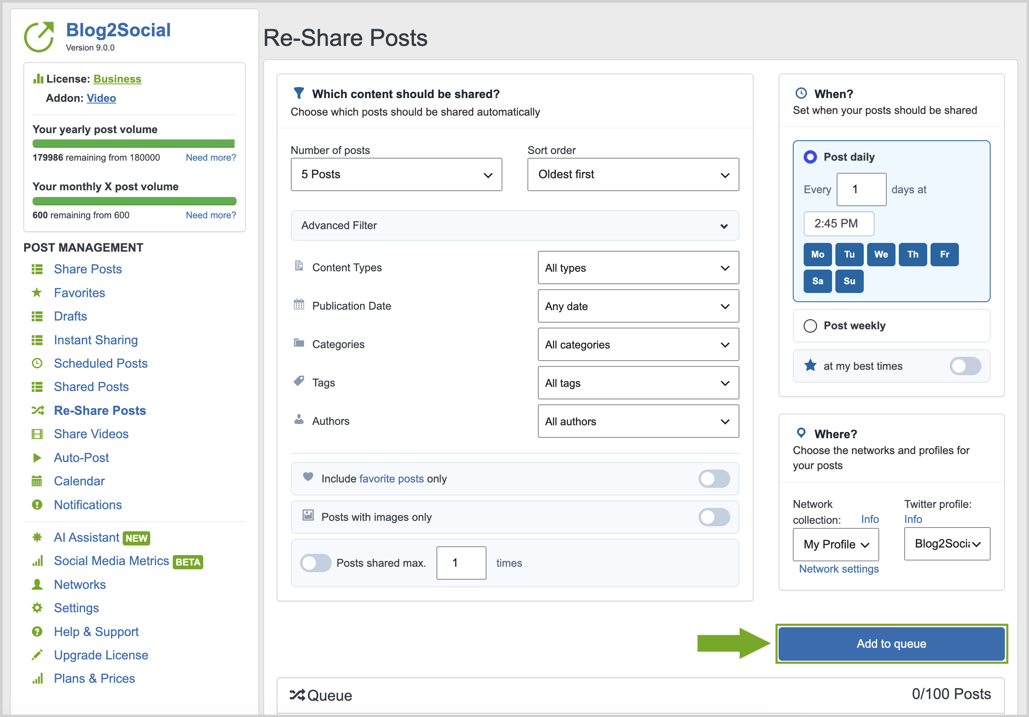Screen dimensions: 1029x717
Task: Click Need more? for yearly post volume
Action: (211, 158)
